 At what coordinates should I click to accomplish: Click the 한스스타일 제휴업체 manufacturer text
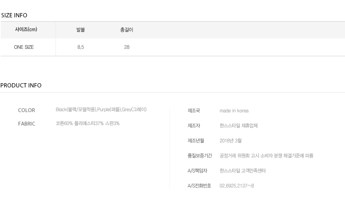(239, 126)
